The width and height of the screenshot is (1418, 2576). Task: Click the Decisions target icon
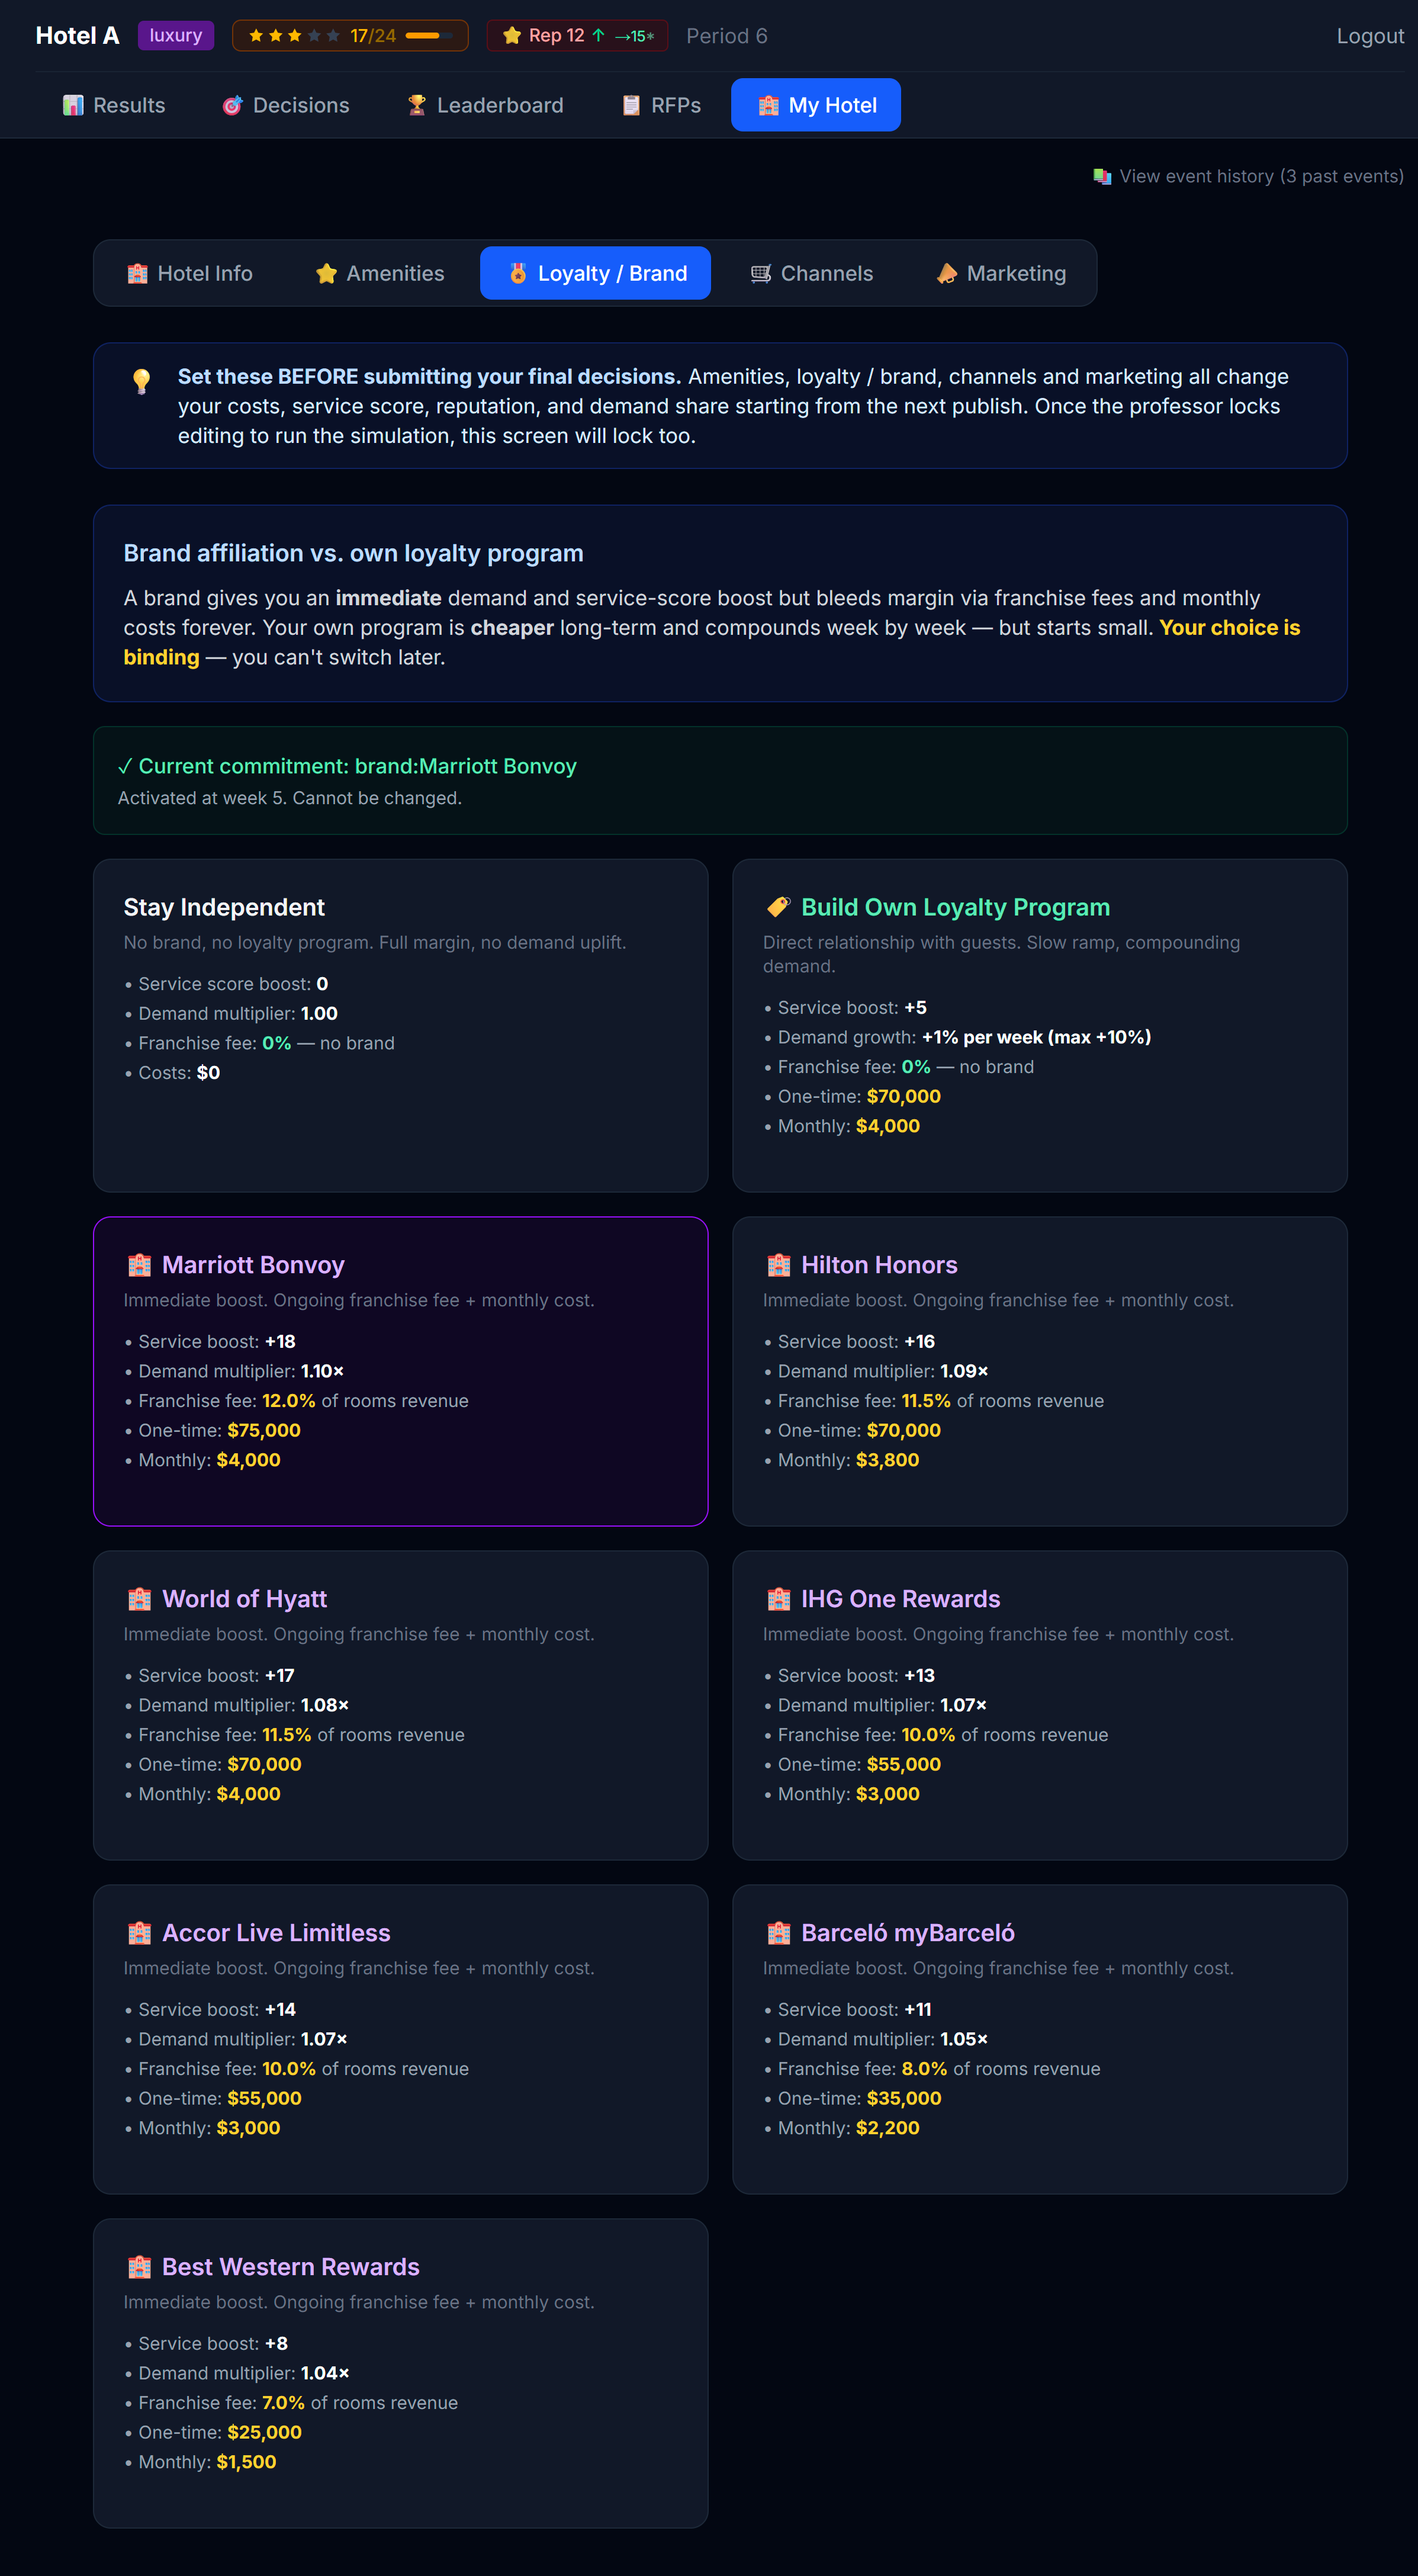click(x=232, y=105)
